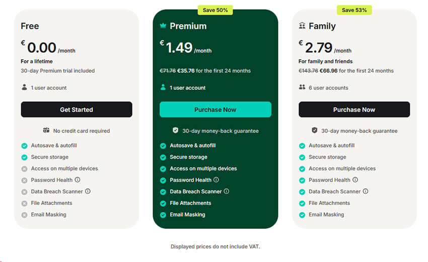
Task: Click green checkmark beside Free plan Autosave & autofill
Action: [x=24, y=146]
